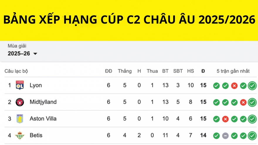This screenshot has width=258, height=145.
Task: Click Midtjylland's red loss result icon
Action: tap(243, 102)
